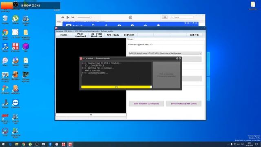
Task: Click the iTunes search field
Action: [x=181, y=17]
